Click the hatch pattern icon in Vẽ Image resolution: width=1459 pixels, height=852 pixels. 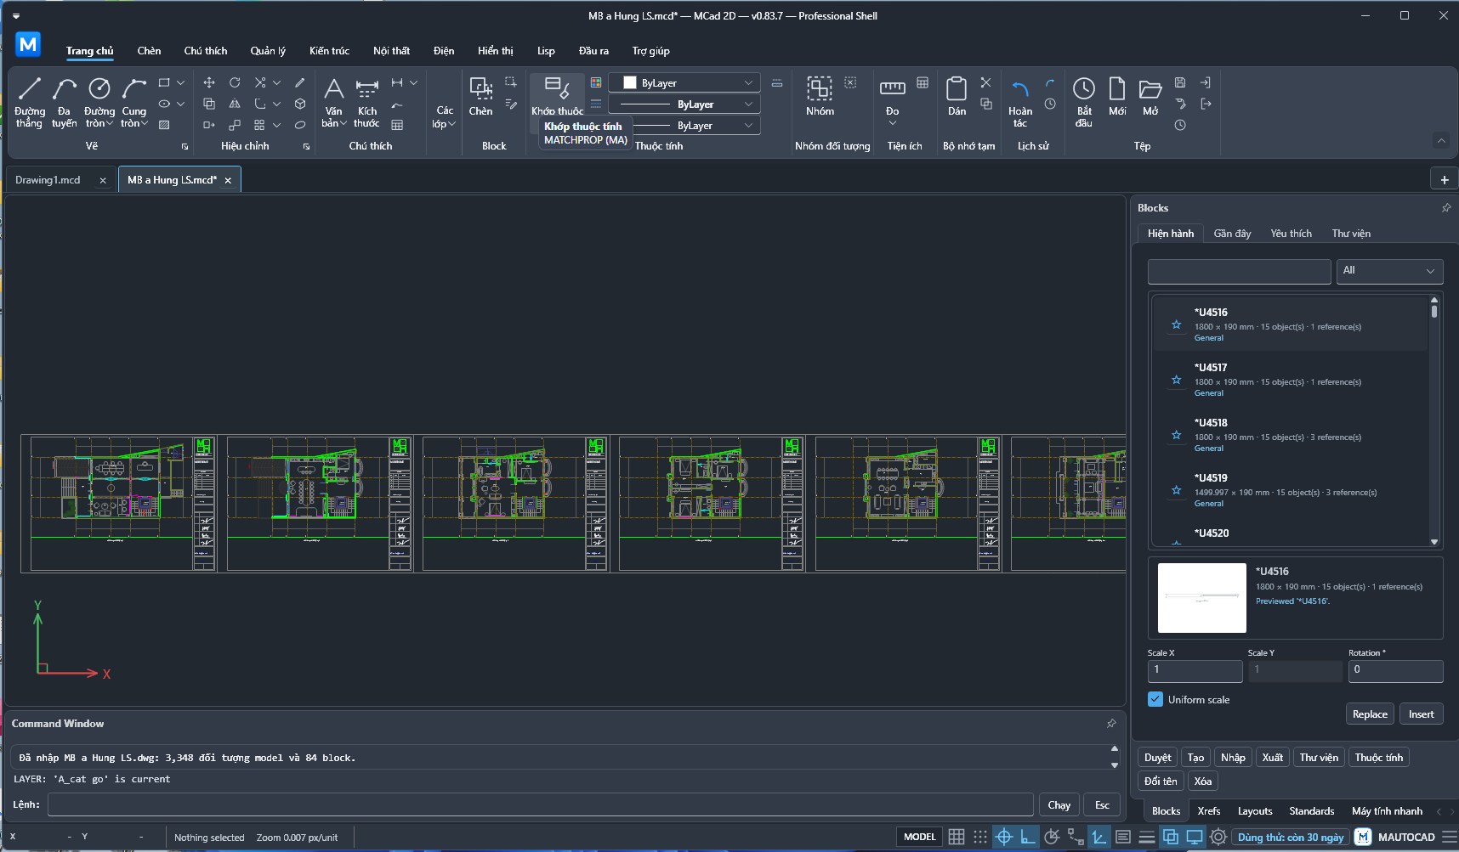coord(164,125)
